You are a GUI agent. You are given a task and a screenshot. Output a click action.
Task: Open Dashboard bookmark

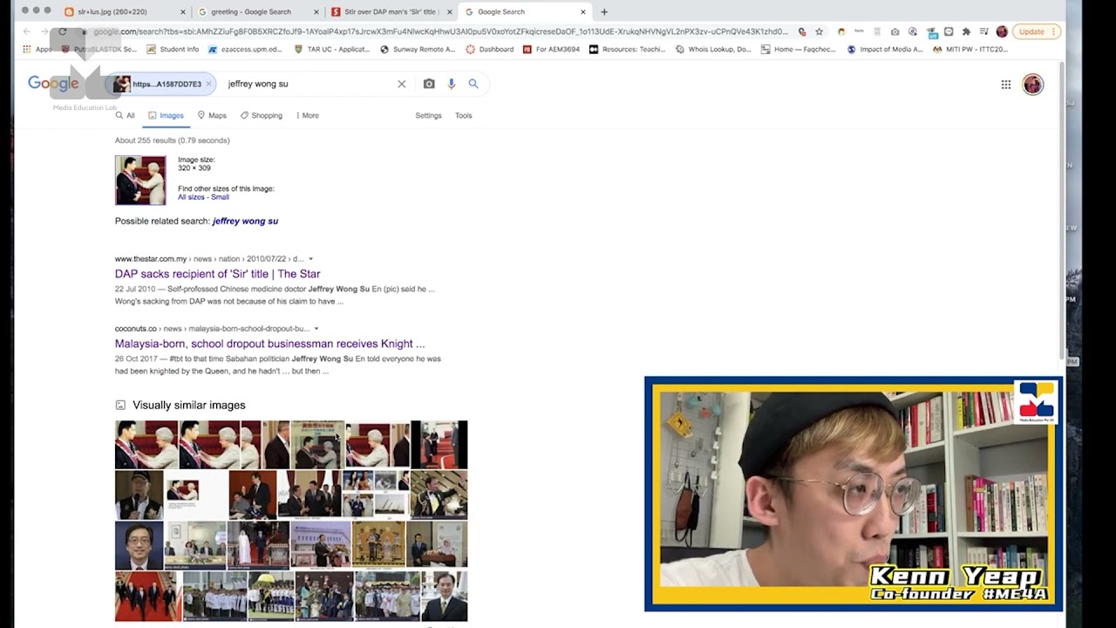[x=490, y=50]
